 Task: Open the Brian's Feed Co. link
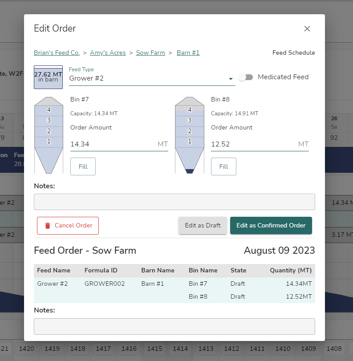[x=57, y=53]
